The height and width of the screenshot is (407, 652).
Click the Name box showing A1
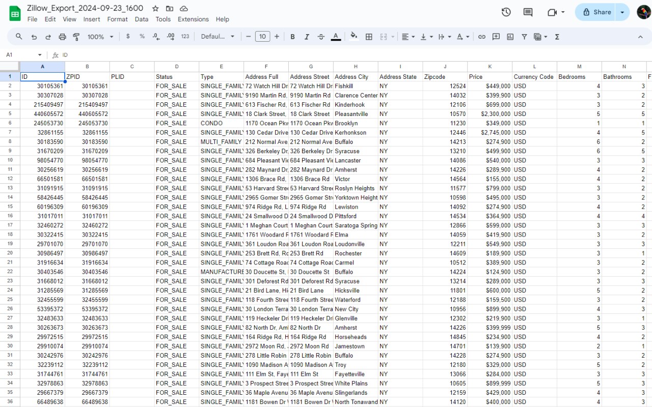(23, 55)
